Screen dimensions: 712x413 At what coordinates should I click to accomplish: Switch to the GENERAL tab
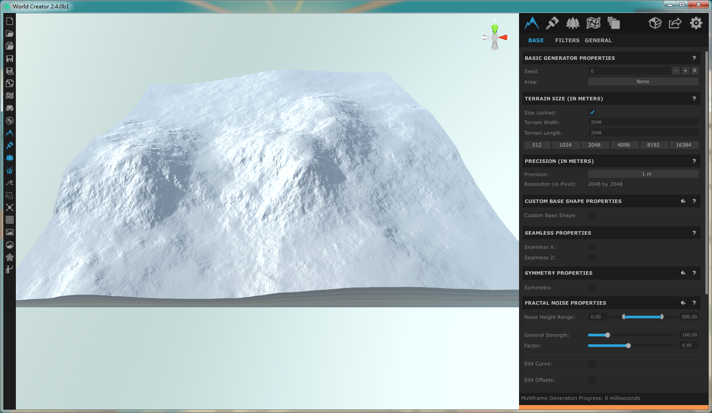[x=598, y=41]
